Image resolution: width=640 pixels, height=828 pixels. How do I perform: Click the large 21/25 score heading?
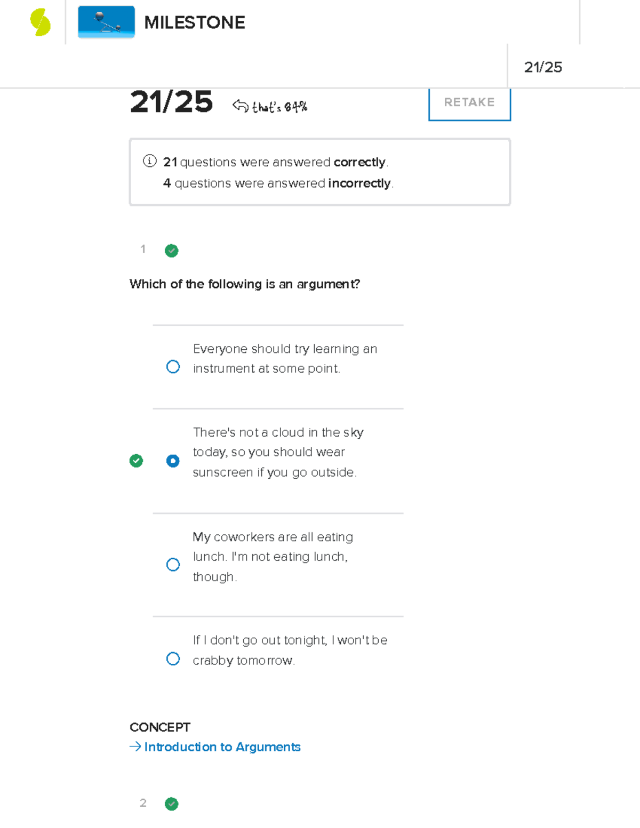click(x=171, y=102)
